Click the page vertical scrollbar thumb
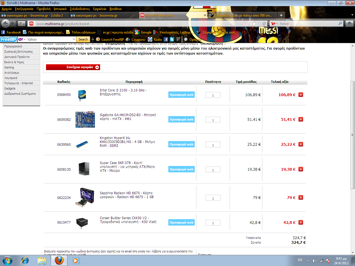 (353, 135)
